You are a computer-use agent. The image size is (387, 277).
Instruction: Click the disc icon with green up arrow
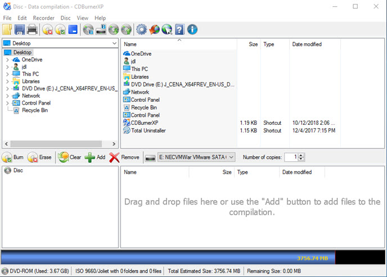(127, 30)
